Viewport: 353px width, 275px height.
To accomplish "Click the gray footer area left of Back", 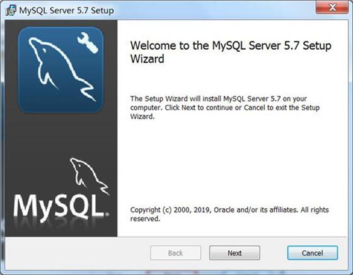I will (x=76, y=253).
